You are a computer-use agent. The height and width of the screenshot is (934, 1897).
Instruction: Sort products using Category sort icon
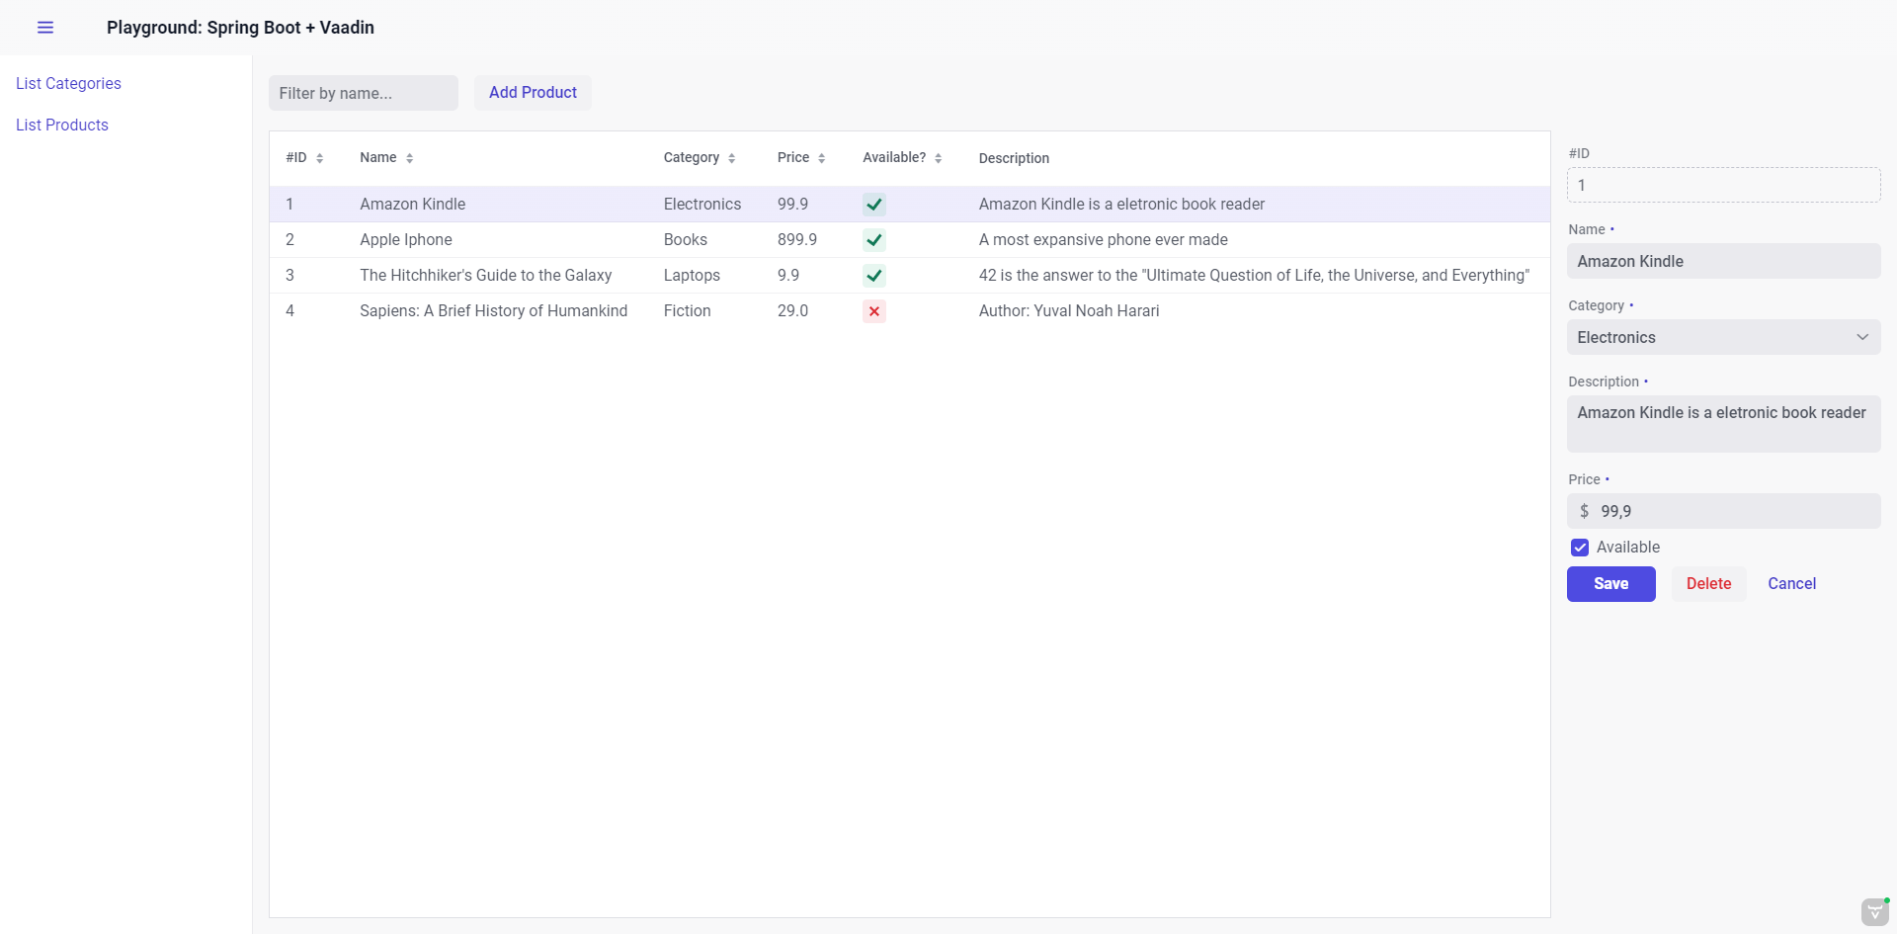pyautogui.click(x=731, y=158)
